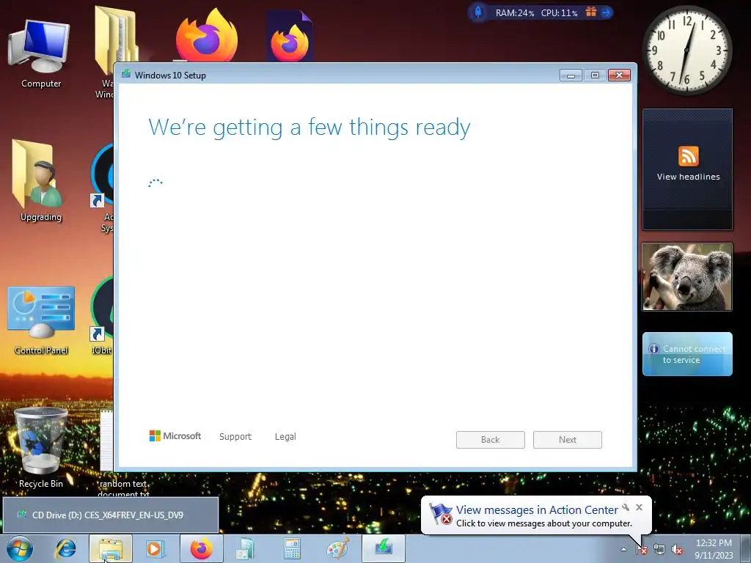The height and width of the screenshot is (563, 751).
Task: Click the RSS feed icon in headlines gadget
Action: tap(688, 156)
